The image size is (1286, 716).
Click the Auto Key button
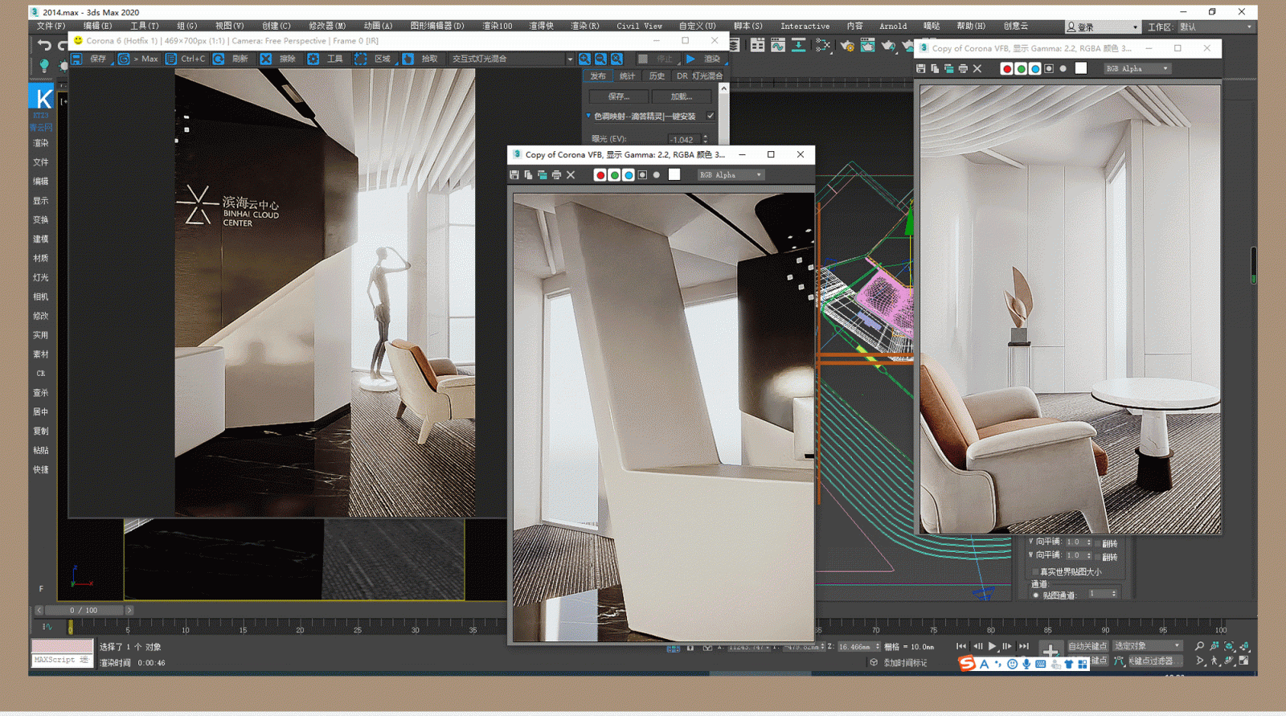click(x=1087, y=646)
